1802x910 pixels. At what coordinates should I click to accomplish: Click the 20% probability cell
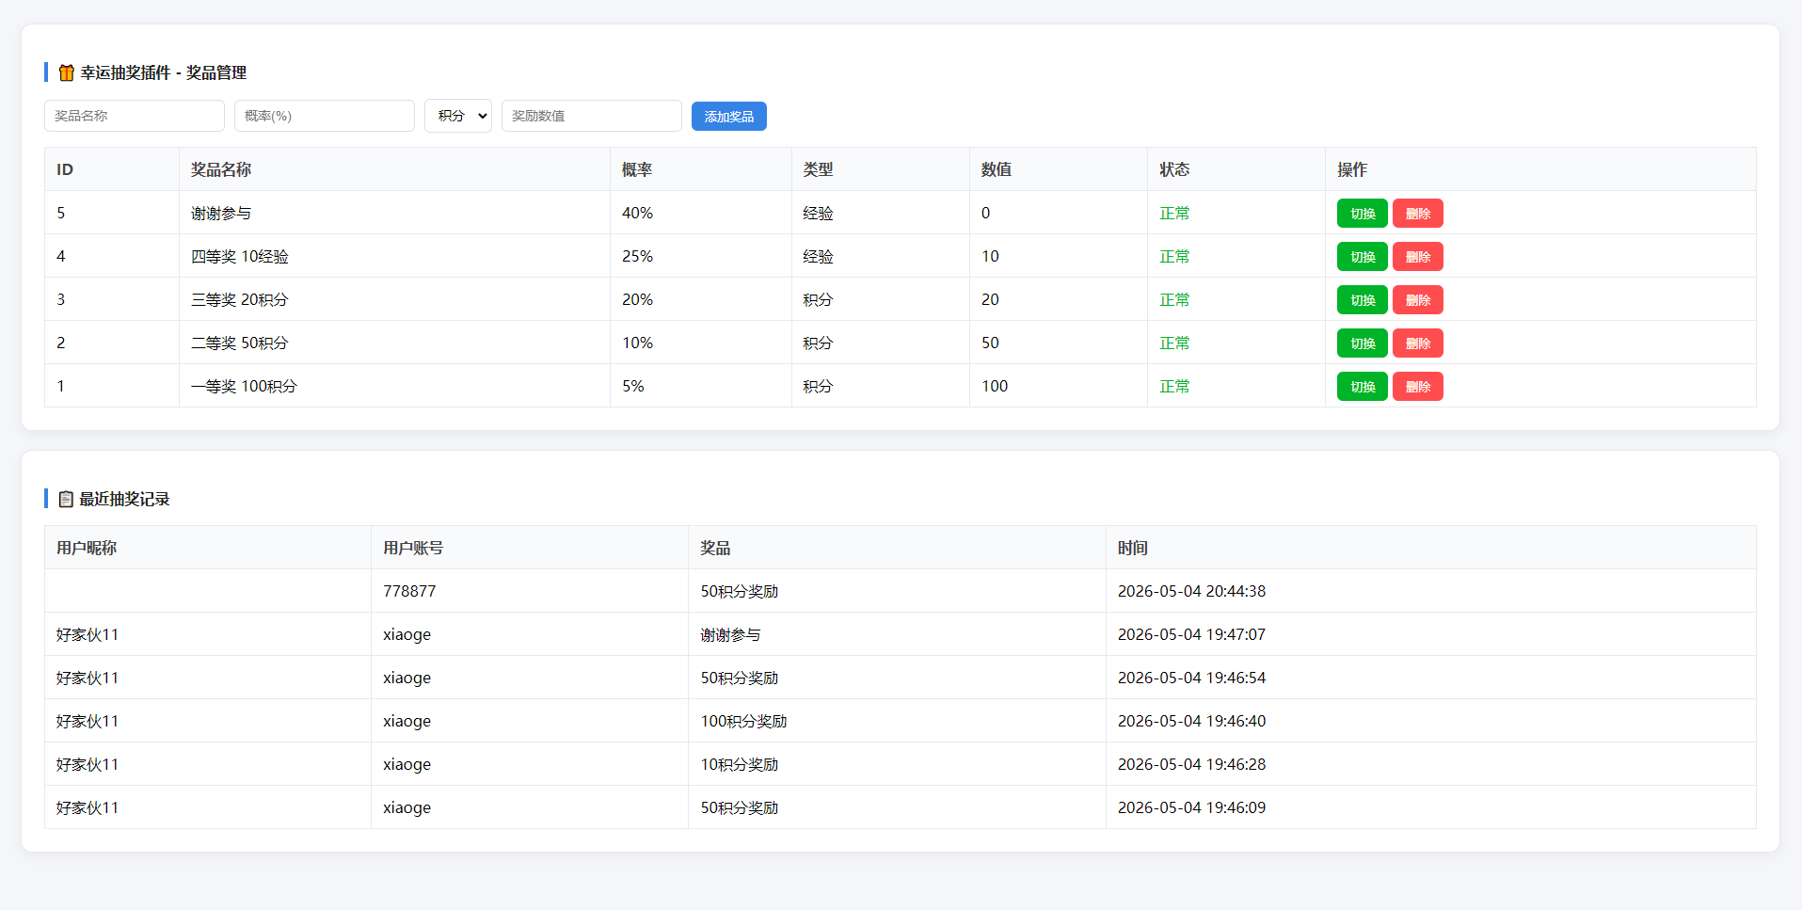(701, 299)
